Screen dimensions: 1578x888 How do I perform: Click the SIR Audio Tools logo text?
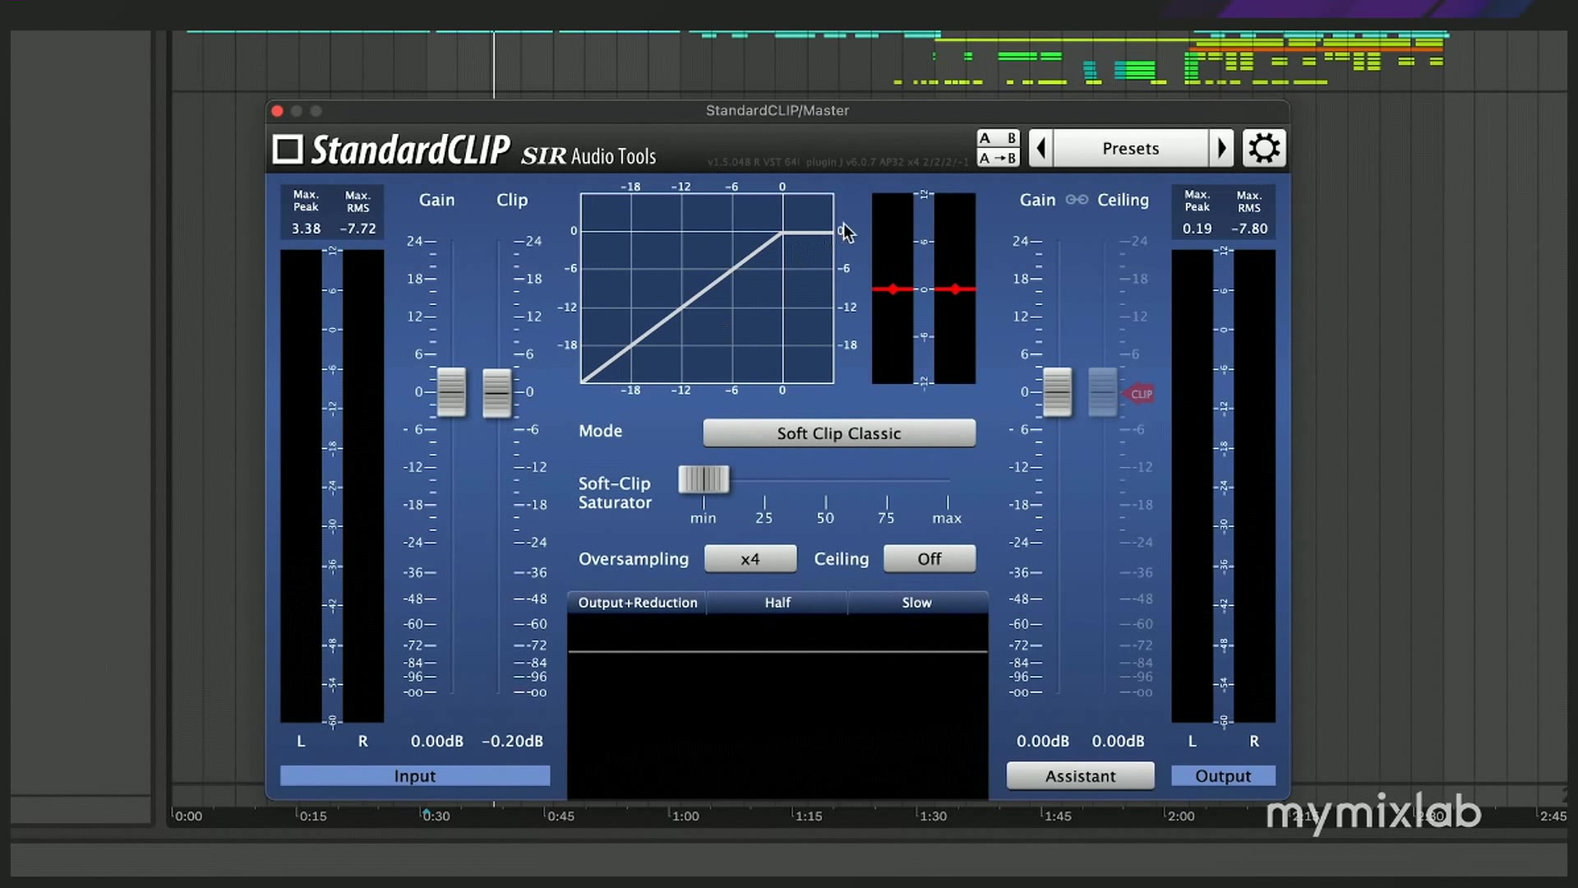point(588,155)
